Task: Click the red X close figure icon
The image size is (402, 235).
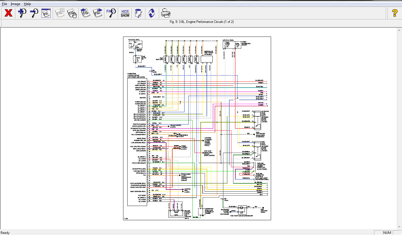Action: 8,13
